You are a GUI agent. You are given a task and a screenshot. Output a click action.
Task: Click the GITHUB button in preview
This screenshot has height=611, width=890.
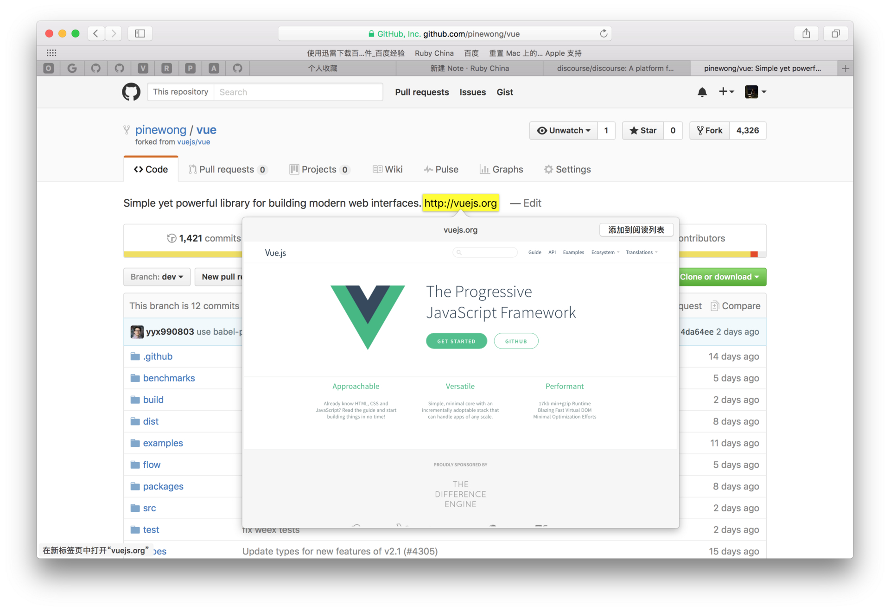click(516, 341)
